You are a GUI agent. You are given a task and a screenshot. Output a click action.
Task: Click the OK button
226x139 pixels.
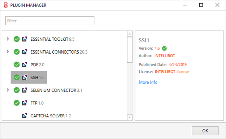pyautogui.click(x=205, y=130)
